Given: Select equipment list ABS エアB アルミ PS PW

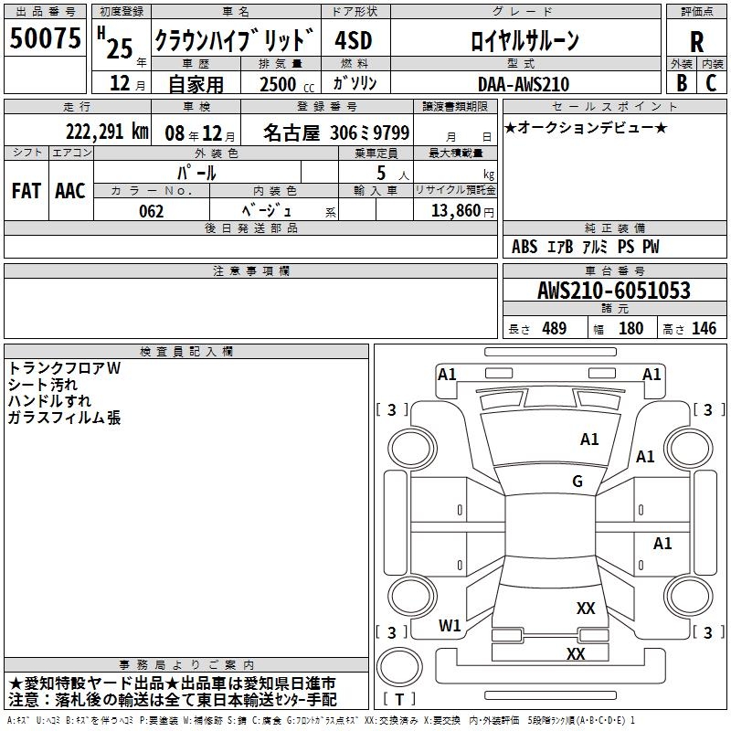Looking at the screenshot, I should click(585, 247).
